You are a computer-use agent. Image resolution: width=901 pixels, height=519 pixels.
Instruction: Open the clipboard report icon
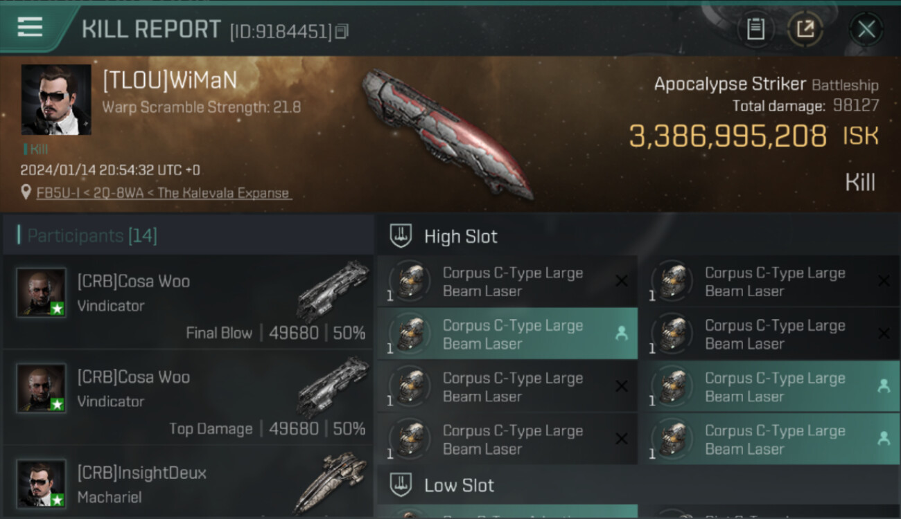755,29
